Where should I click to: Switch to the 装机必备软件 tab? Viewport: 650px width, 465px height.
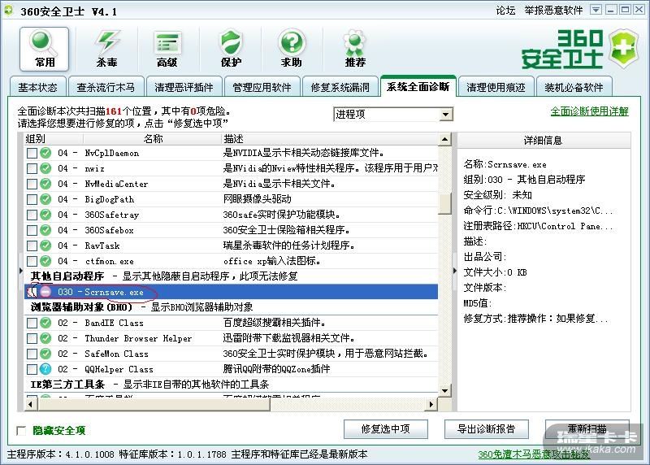tap(574, 87)
